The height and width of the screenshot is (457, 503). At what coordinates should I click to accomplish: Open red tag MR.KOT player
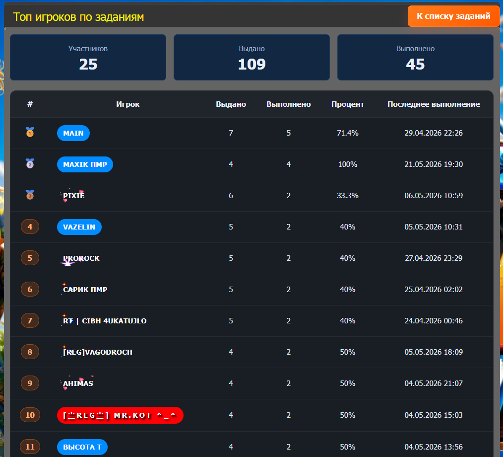click(x=120, y=415)
